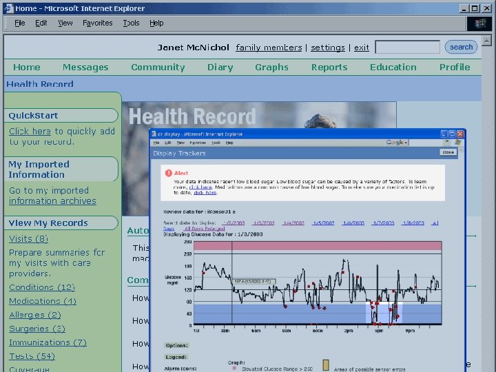Open the Conditions (12) link
Screen dimensions: 496x372
click(42, 287)
